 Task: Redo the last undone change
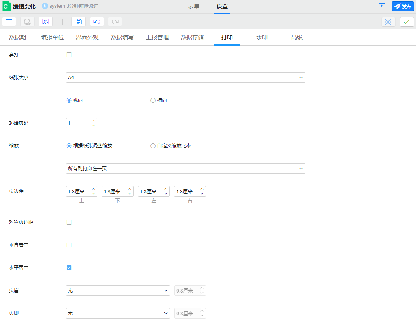pyautogui.click(x=115, y=22)
